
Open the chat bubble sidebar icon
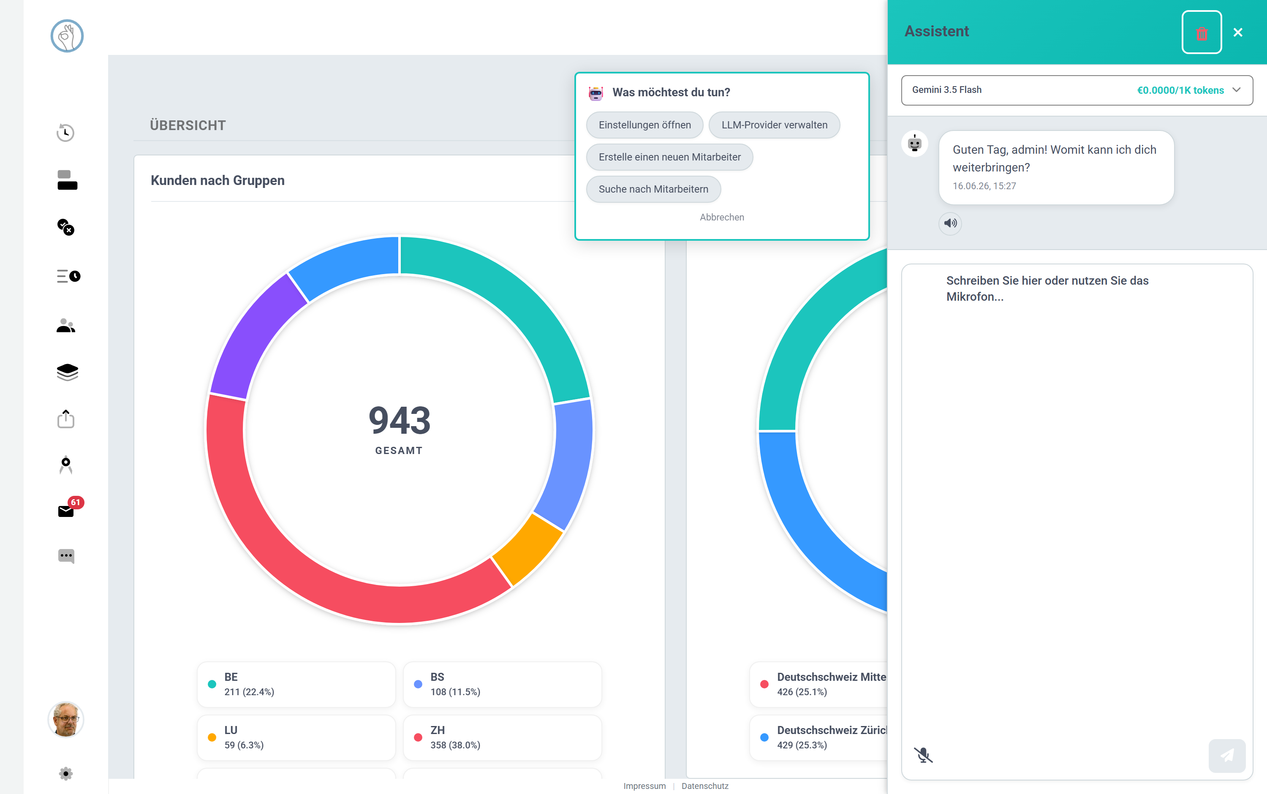[66, 556]
